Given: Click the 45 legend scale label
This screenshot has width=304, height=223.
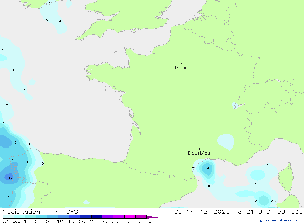Looking at the screenshot, I should 137,221.
